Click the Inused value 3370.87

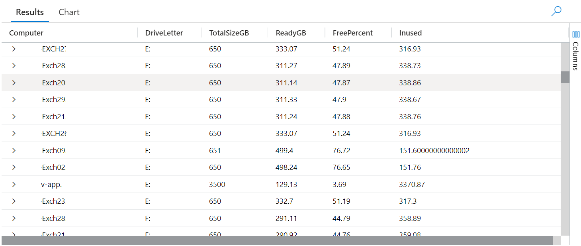point(412,185)
